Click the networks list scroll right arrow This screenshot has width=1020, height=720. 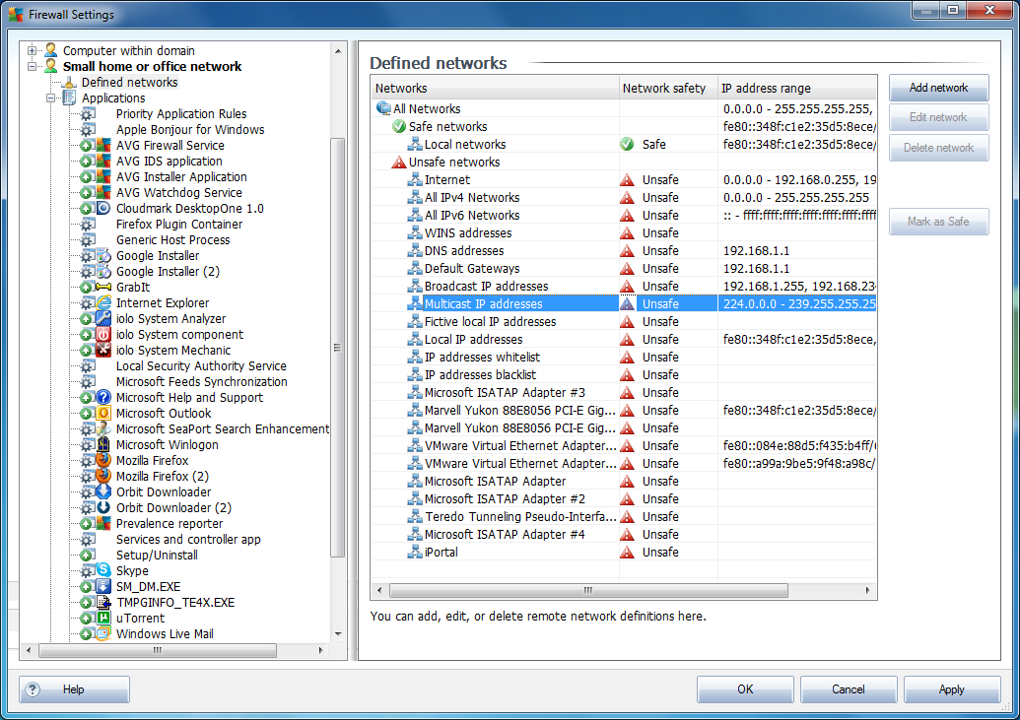867,591
